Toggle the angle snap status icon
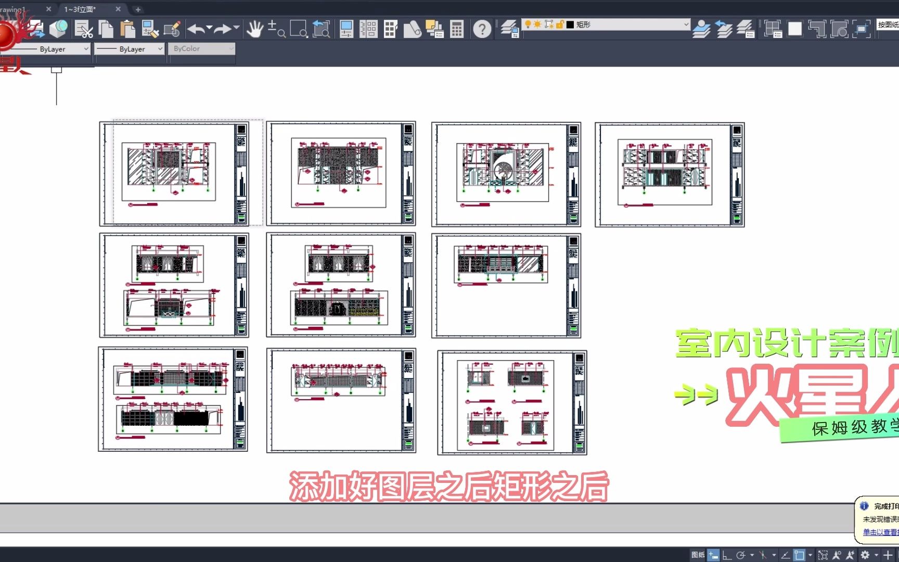The image size is (899, 562). pos(785,555)
